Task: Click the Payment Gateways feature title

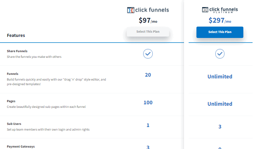Action: pos(21,147)
